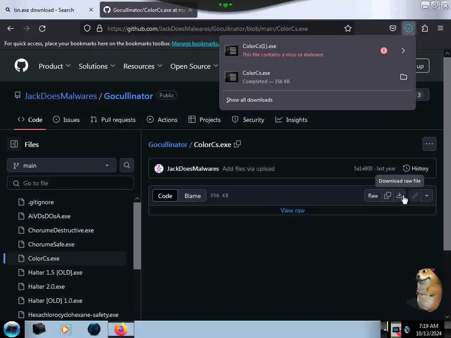
Task: Click the file search magnifier button
Action: (x=126, y=165)
